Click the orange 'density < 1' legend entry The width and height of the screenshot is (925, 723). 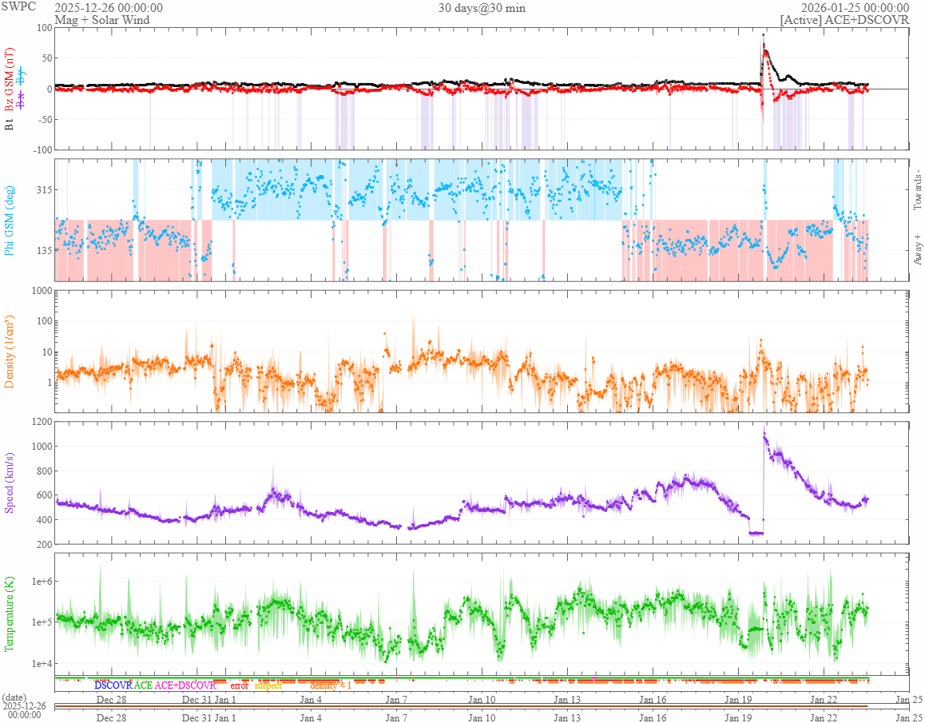pos(330,685)
